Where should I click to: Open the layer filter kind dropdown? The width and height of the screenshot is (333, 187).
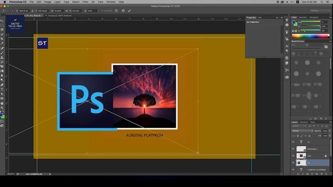(x=299, y=126)
